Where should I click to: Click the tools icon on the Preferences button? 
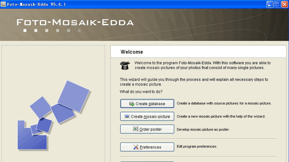point(136,147)
